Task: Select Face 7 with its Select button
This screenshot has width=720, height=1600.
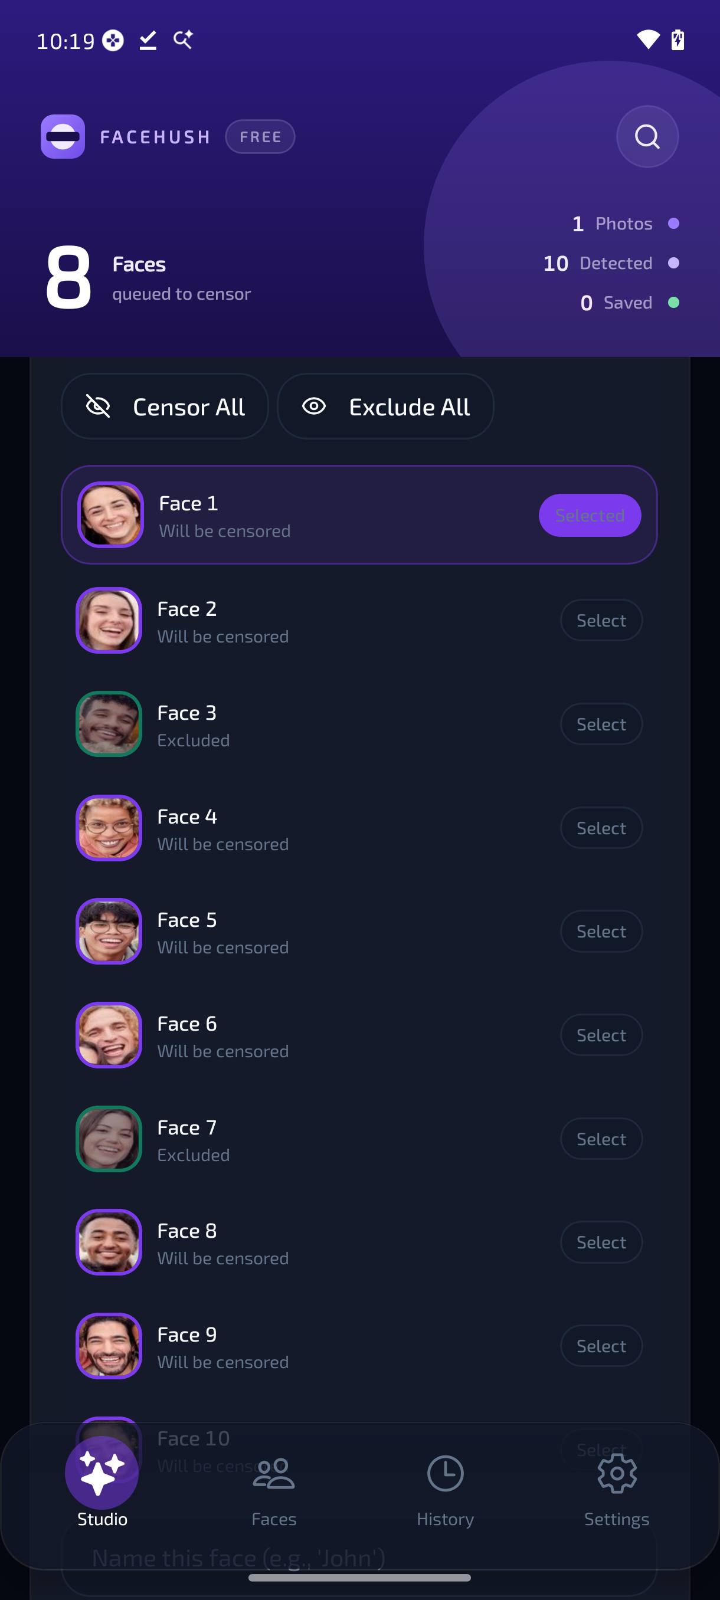Action: (601, 1139)
